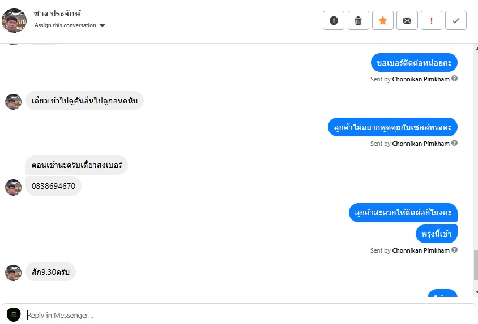Click the spam report octagon icon
The height and width of the screenshot is (324, 478).
[334, 20]
